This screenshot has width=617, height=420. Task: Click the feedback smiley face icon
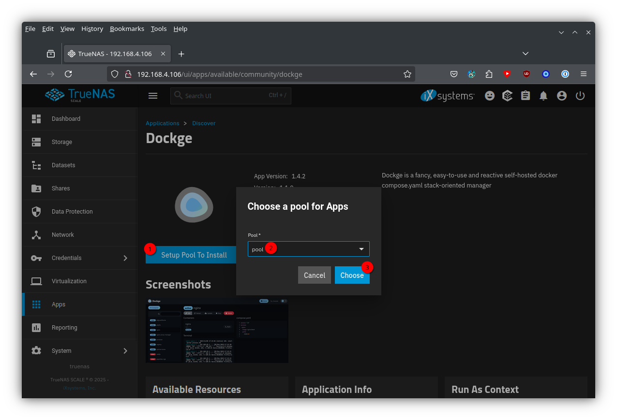[x=490, y=96]
